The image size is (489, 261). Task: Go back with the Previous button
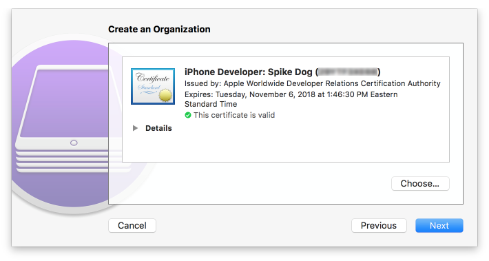379,225
